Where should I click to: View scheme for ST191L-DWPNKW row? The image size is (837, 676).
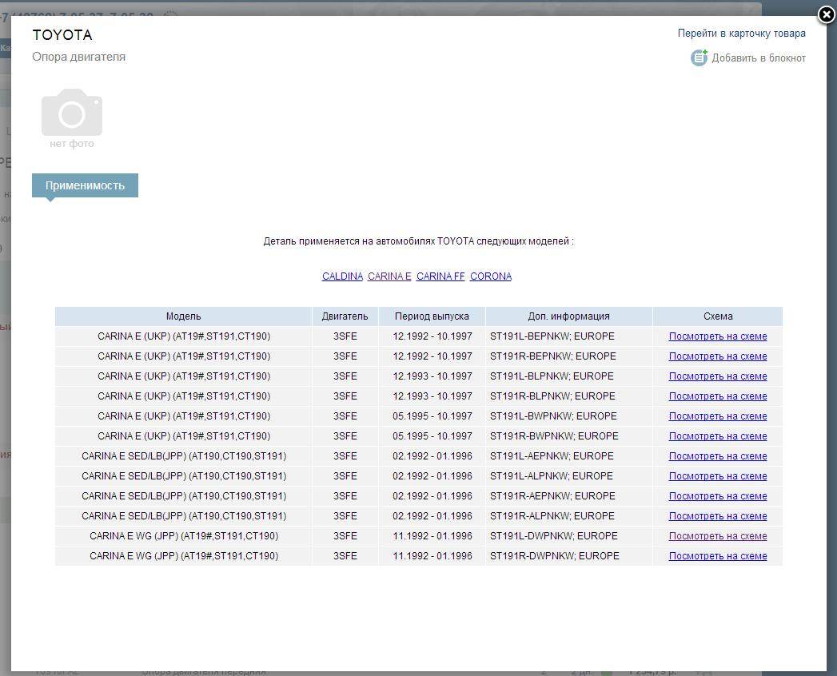click(x=717, y=536)
